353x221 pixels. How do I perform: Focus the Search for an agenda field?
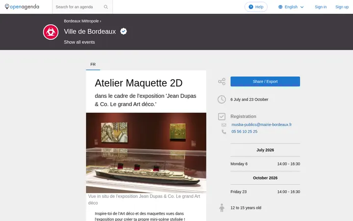(x=79, y=7)
